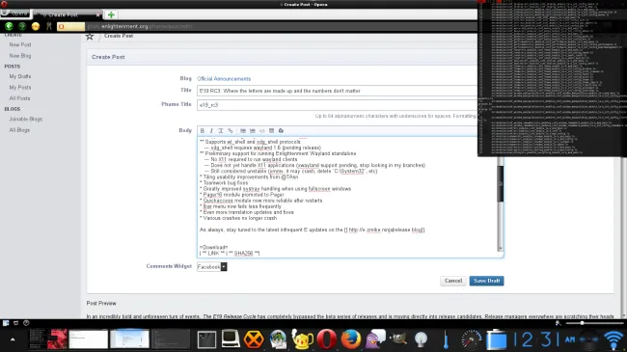Insert numbered list from editor toolbar
The height and width of the screenshot is (352, 627).
[253, 131]
